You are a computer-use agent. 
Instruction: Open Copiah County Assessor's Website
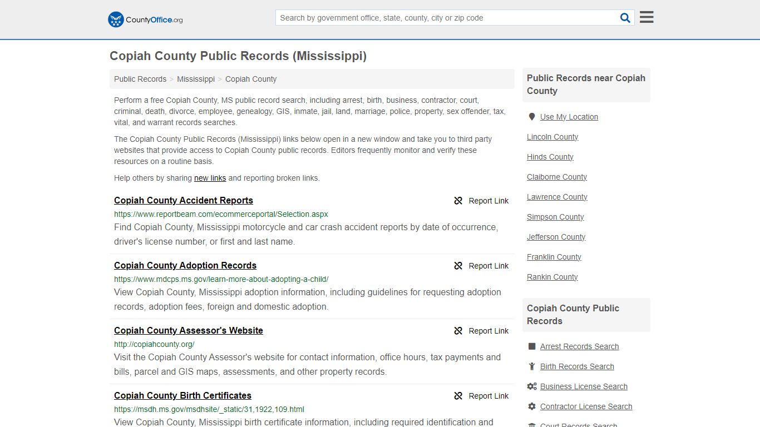189,331
